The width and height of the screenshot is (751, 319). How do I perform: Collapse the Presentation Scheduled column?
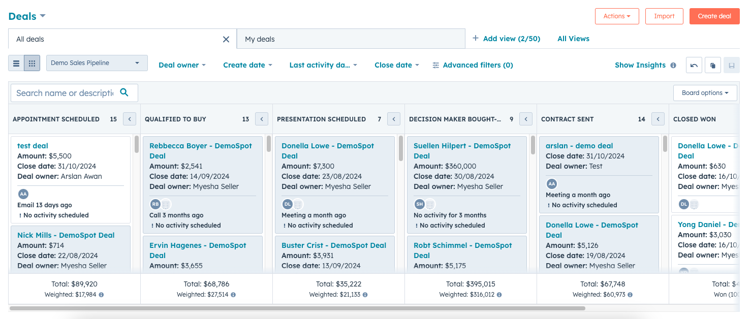[x=394, y=119]
